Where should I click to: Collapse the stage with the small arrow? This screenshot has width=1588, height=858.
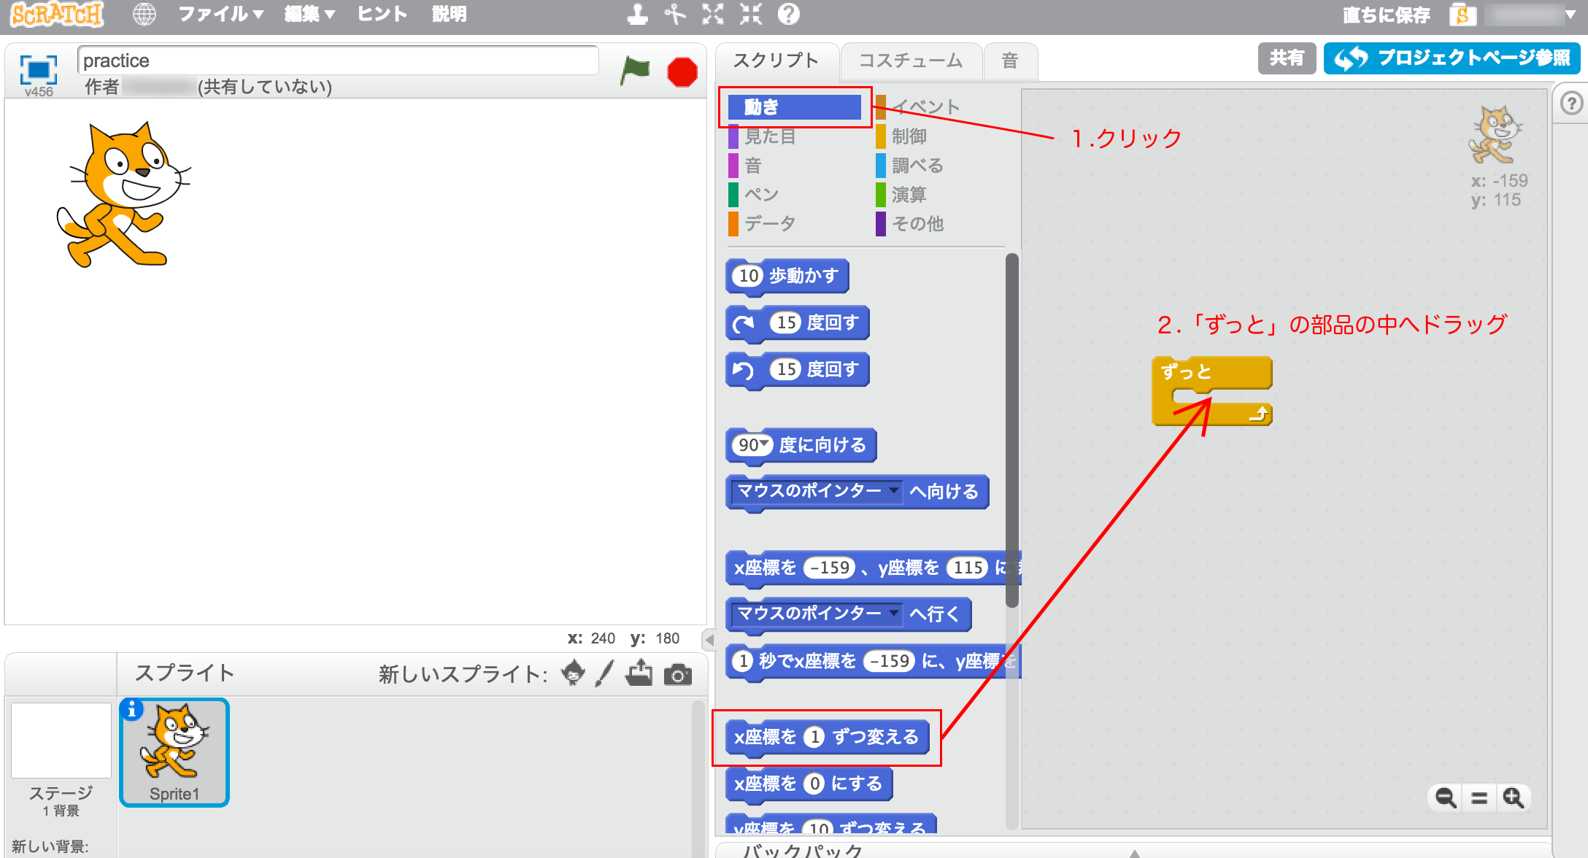pos(709,640)
